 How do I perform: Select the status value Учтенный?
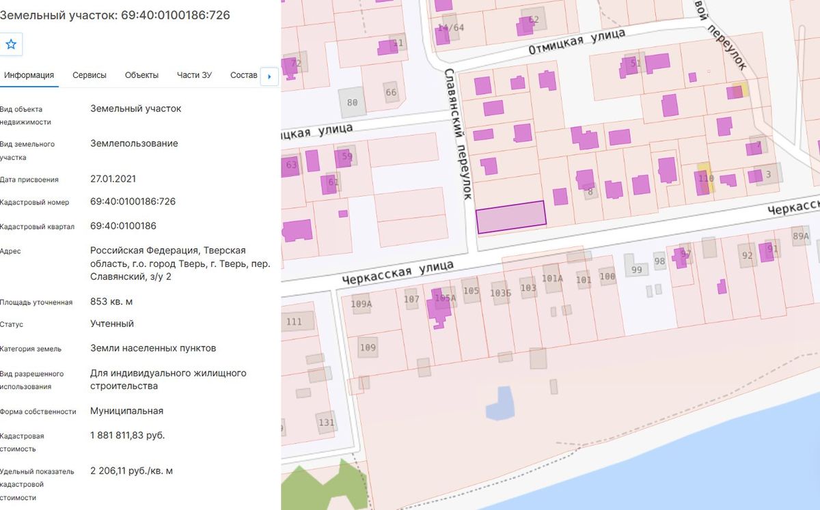pos(112,324)
